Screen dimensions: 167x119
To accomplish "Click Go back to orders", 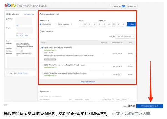I will point(132,6).
